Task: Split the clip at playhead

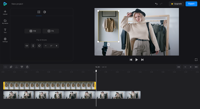Action: click(x=5, y=67)
